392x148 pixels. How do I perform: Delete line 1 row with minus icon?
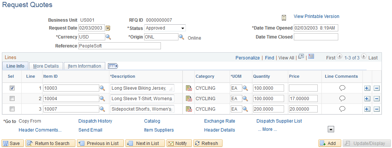click(x=377, y=88)
